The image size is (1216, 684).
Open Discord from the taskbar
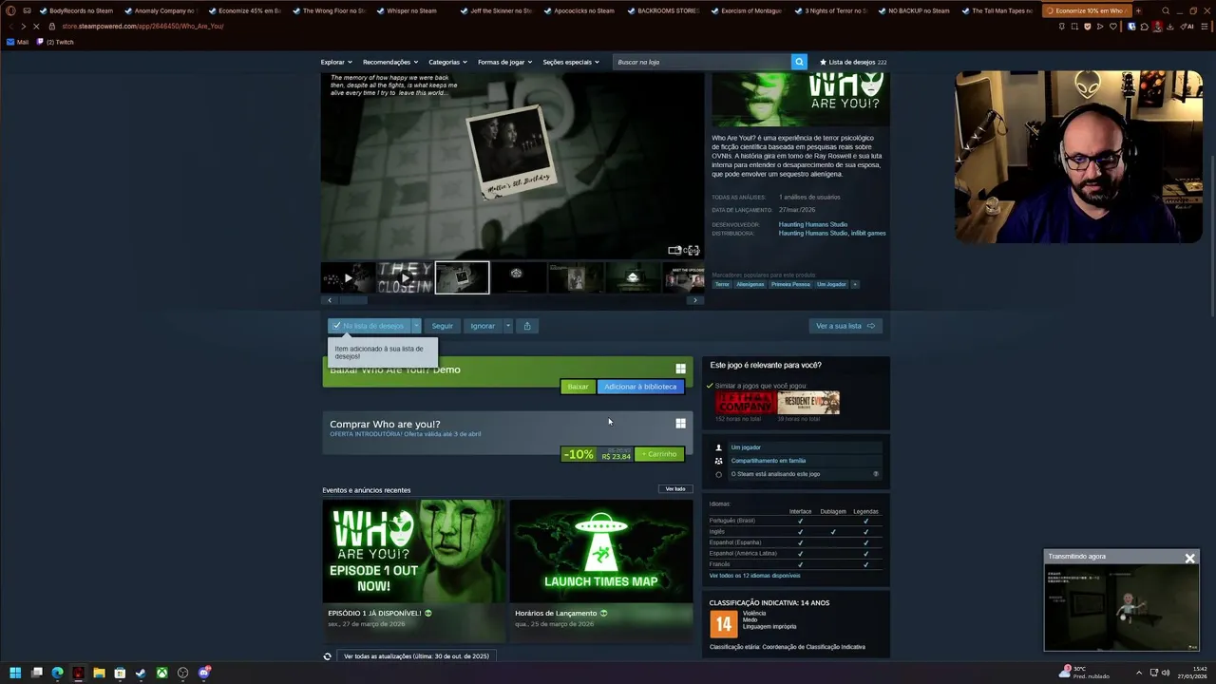tap(203, 673)
